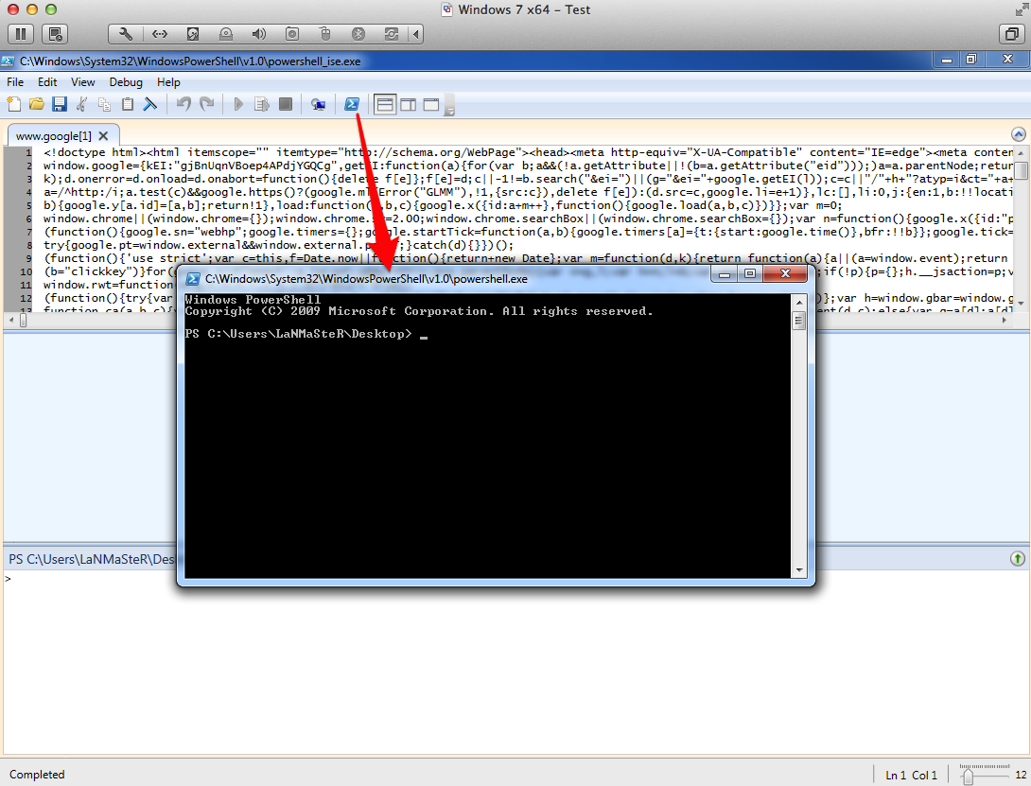Minimize the PowerShell ISE window
Viewport: 1031px width, 786px height.
point(947,60)
